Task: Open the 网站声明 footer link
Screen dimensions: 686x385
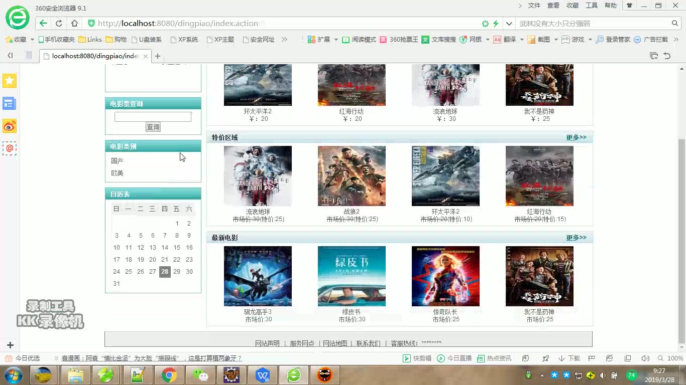Action: click(267, 343)
